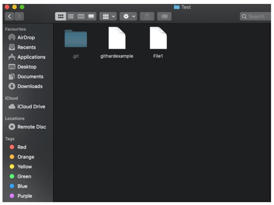Switch to column view
This screenshot has height=205, width=274.
click(x=81, y=16)
